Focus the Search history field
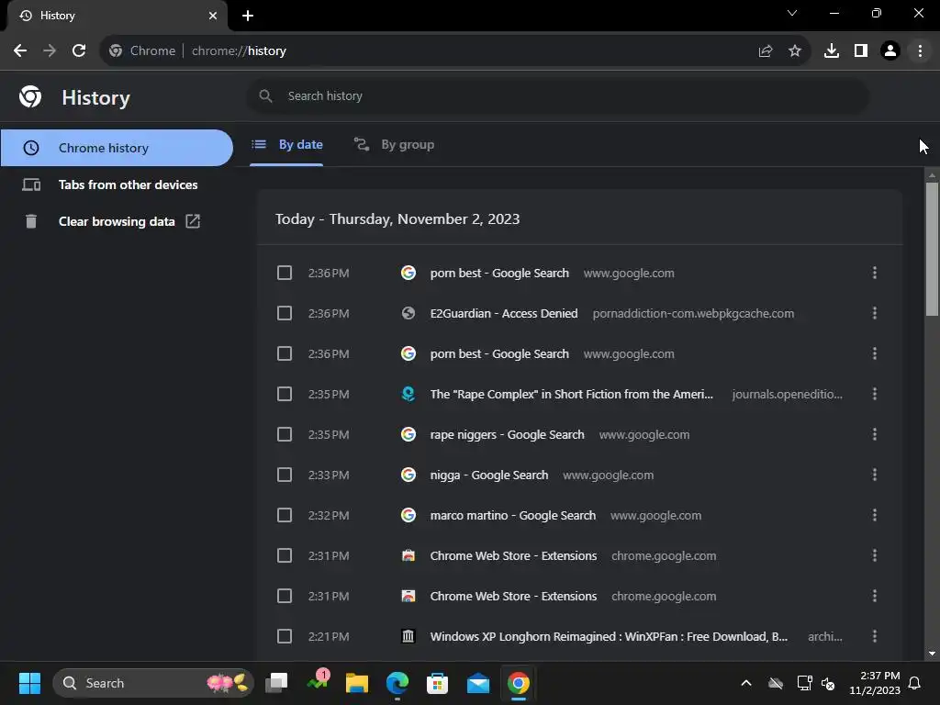The width and height of the screenshot is (940, 705). (x=557, y=95)
